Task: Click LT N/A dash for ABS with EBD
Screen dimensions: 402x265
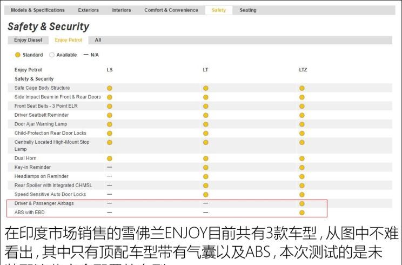Action: 206,213
